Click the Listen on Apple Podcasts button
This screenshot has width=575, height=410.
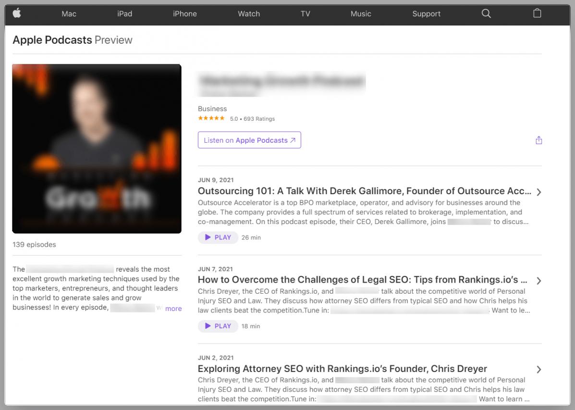249,140
